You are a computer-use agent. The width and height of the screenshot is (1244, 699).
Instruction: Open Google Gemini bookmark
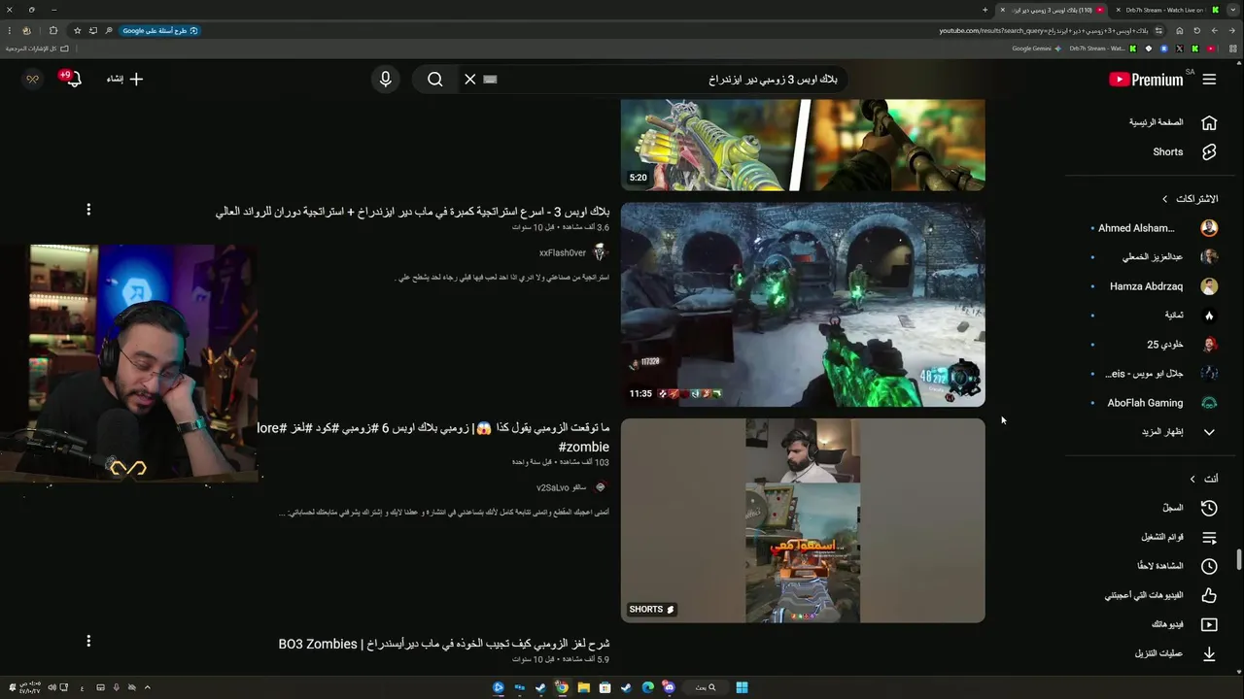pos(1036,49)
